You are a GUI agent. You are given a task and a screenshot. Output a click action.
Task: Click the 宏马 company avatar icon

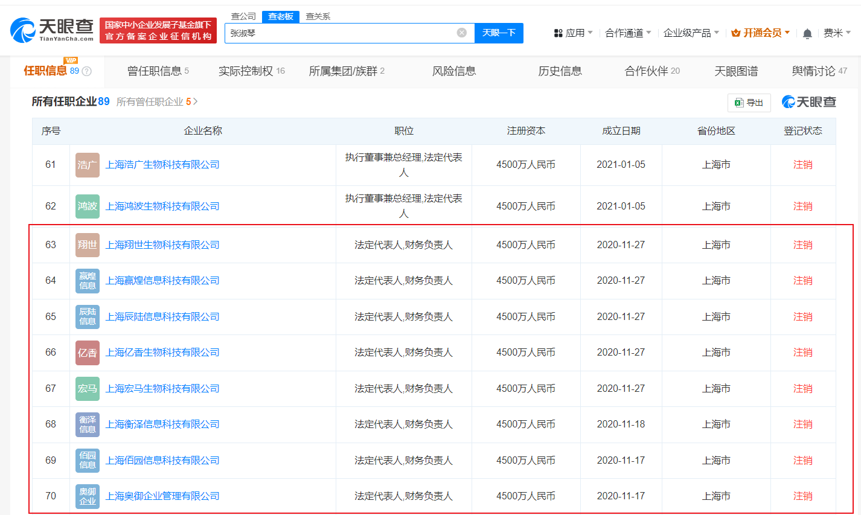click(x=87, y=388)
